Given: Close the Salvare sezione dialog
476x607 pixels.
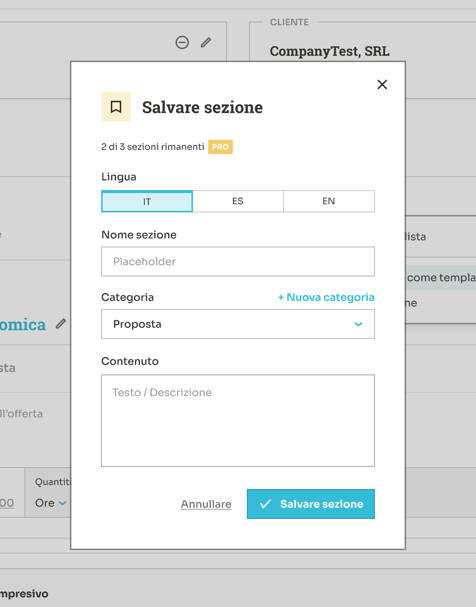Looking at the screenshot, I should tap(382, 84).
